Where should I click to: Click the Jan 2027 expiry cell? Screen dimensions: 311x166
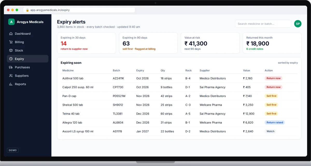click(143, 131)
